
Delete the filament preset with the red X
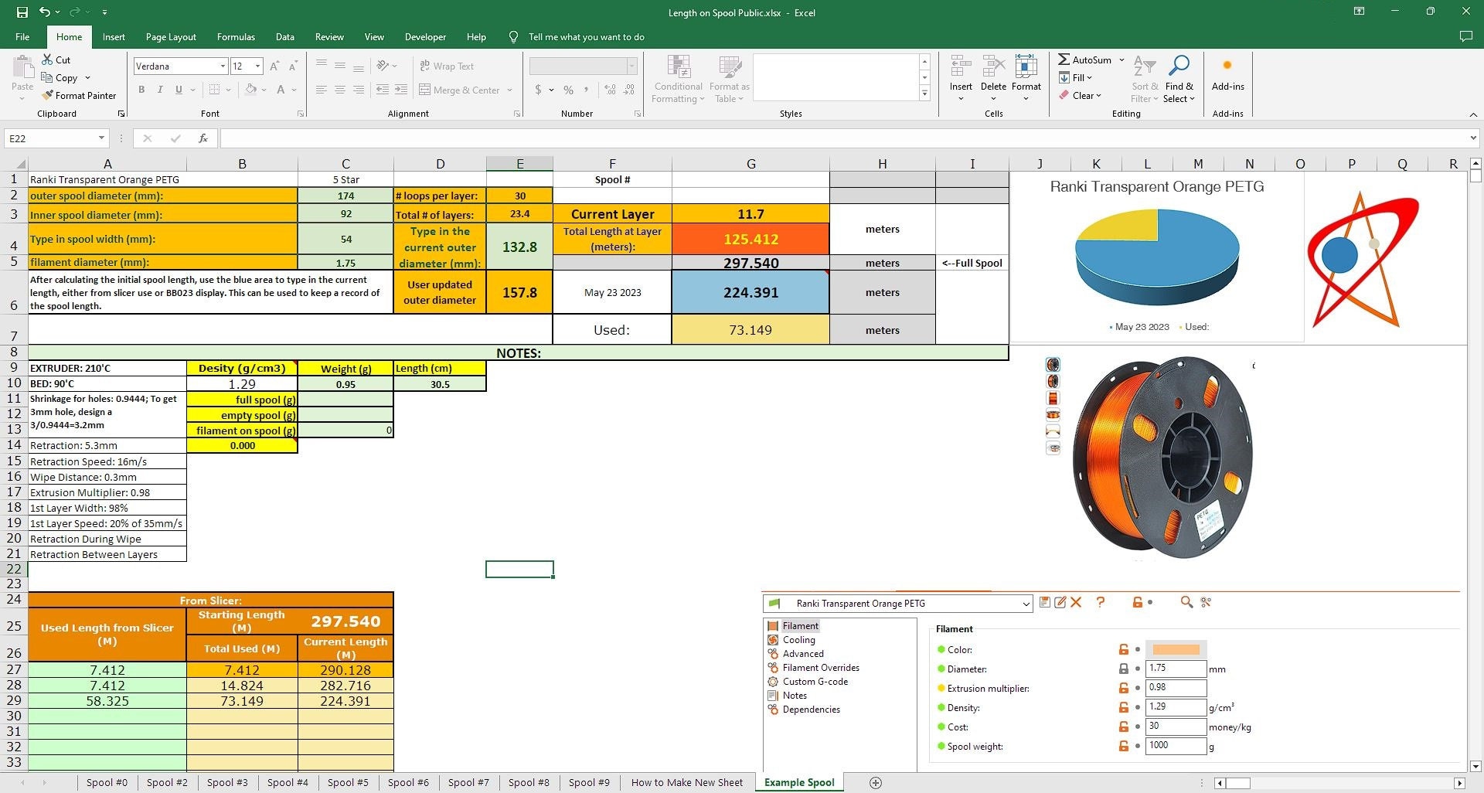click(x=1076, y=603)
